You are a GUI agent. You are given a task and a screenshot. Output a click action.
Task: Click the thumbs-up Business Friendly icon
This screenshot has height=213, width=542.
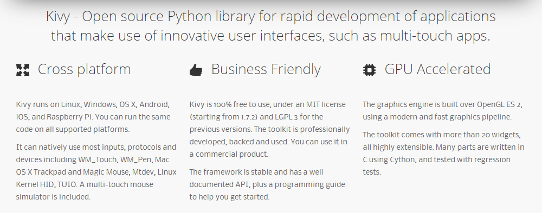(196, 70)
